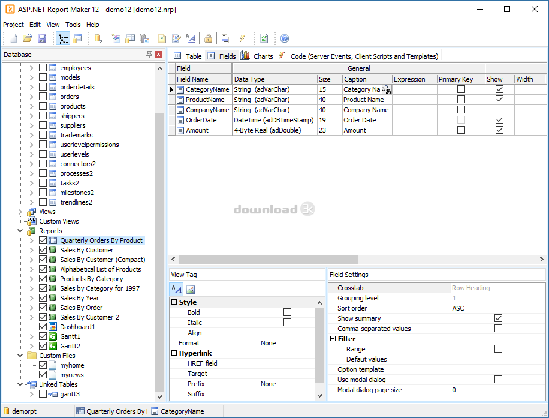Image resolution: width=549 pixels, height=418 pixels.
Task: Collapse the Linked Tables tree node
Action: 20,384
